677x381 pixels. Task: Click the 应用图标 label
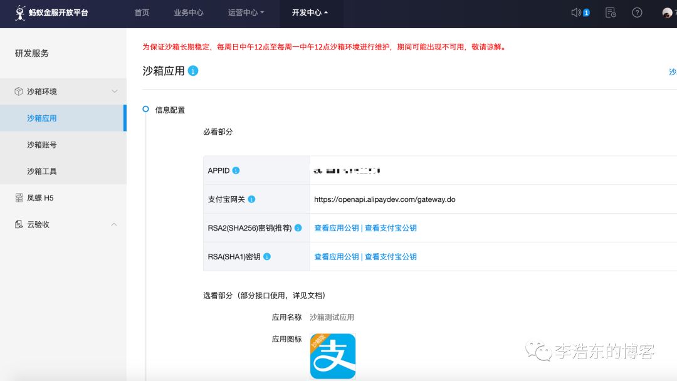click(286, 339)
